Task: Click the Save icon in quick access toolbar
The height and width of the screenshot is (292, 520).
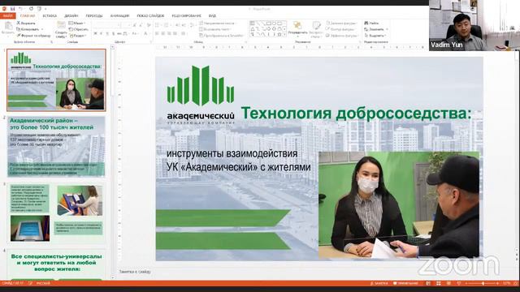Action: pos(12,9)
